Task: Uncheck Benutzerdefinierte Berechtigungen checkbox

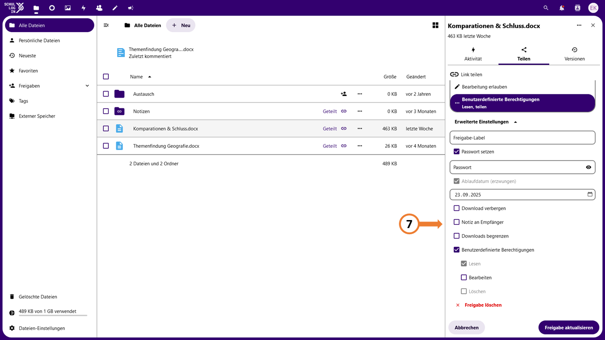Action: point(457,250)
